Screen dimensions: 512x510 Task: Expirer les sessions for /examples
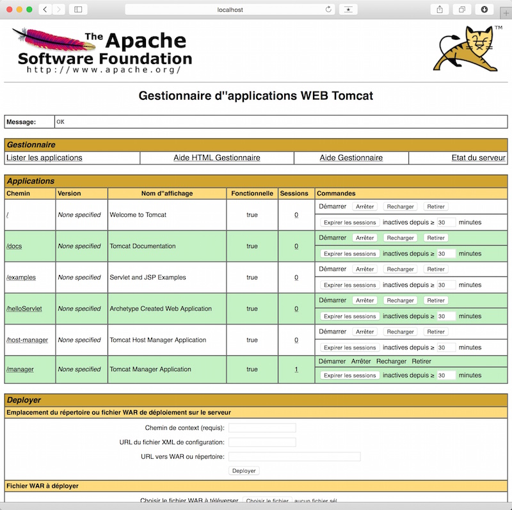coord(349,285)
